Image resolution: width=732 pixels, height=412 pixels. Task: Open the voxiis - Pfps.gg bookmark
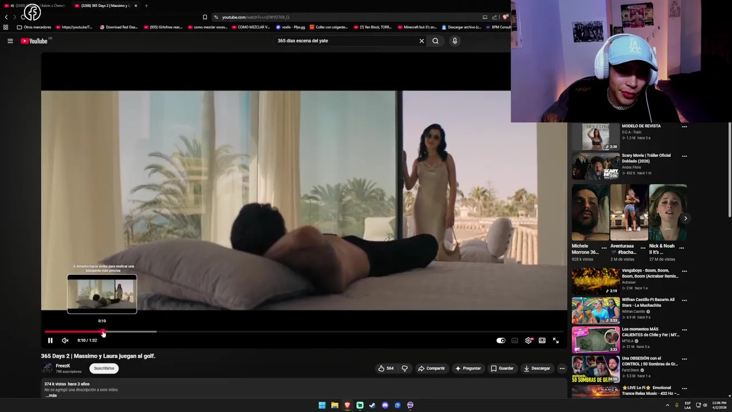291,27
